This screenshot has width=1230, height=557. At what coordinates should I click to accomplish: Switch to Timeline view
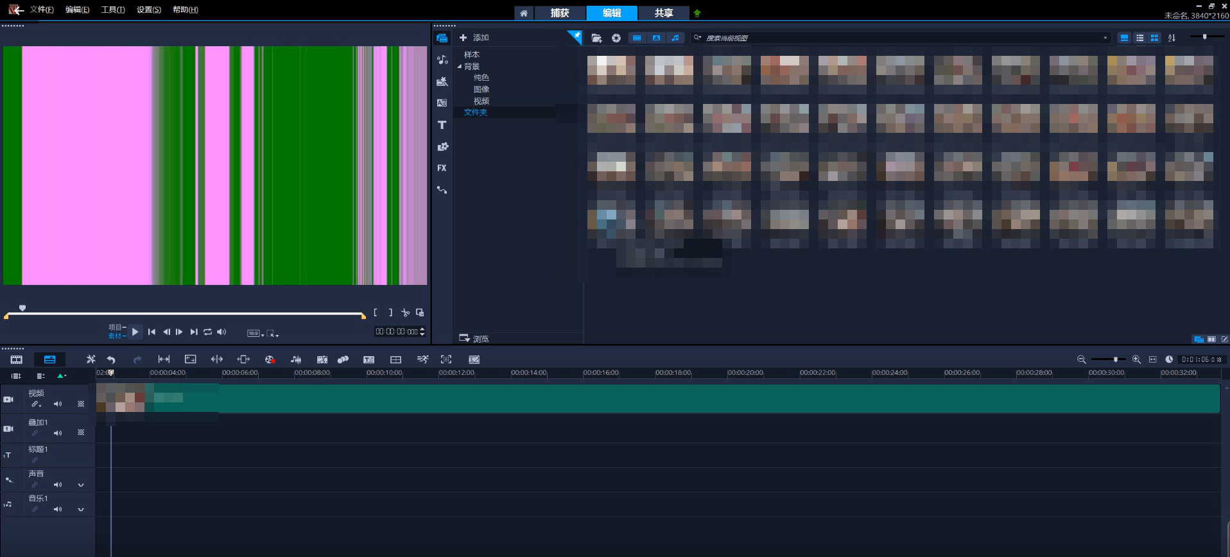click(x=49, y=359)
